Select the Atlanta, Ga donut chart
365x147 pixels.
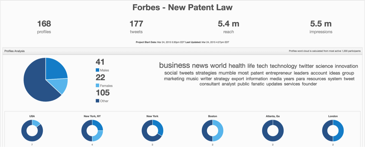click(273, 131)
